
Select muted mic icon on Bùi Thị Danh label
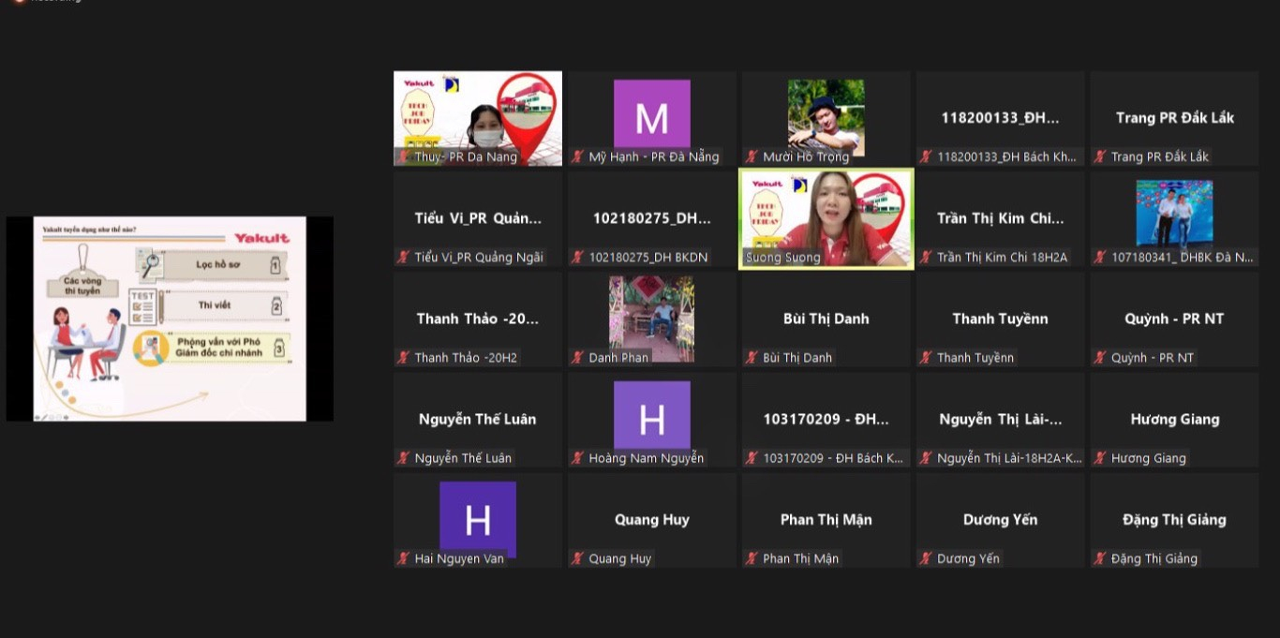click(x=752, y=358)
